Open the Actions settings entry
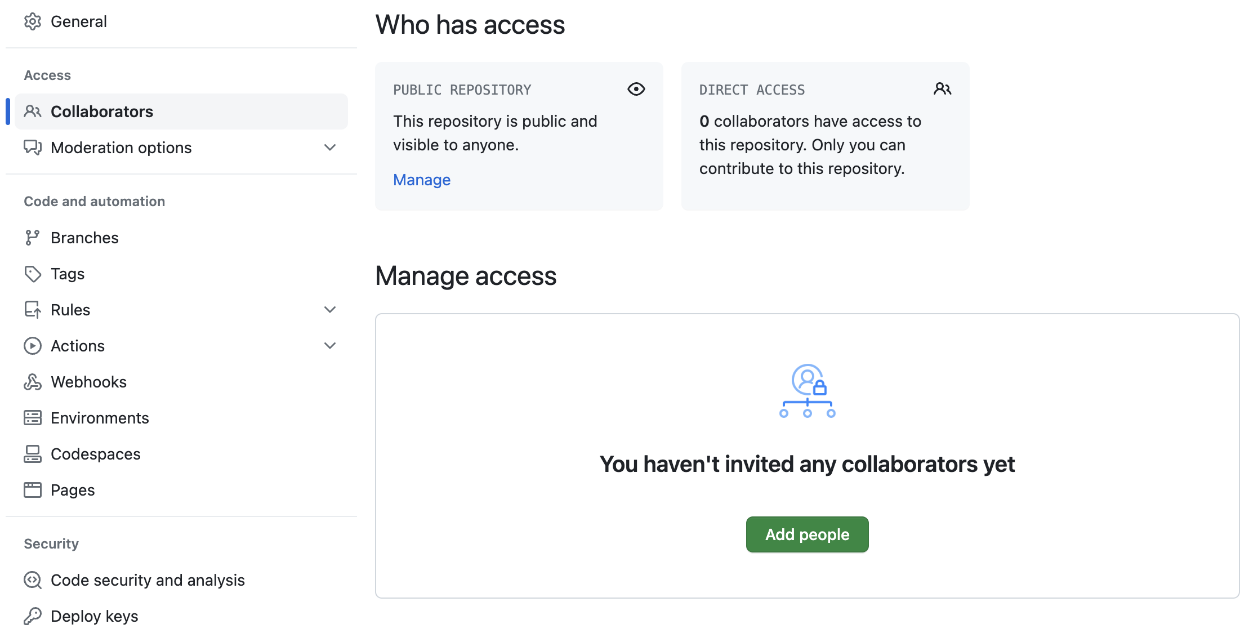The image size is (1249, 633). pos(78,346)
